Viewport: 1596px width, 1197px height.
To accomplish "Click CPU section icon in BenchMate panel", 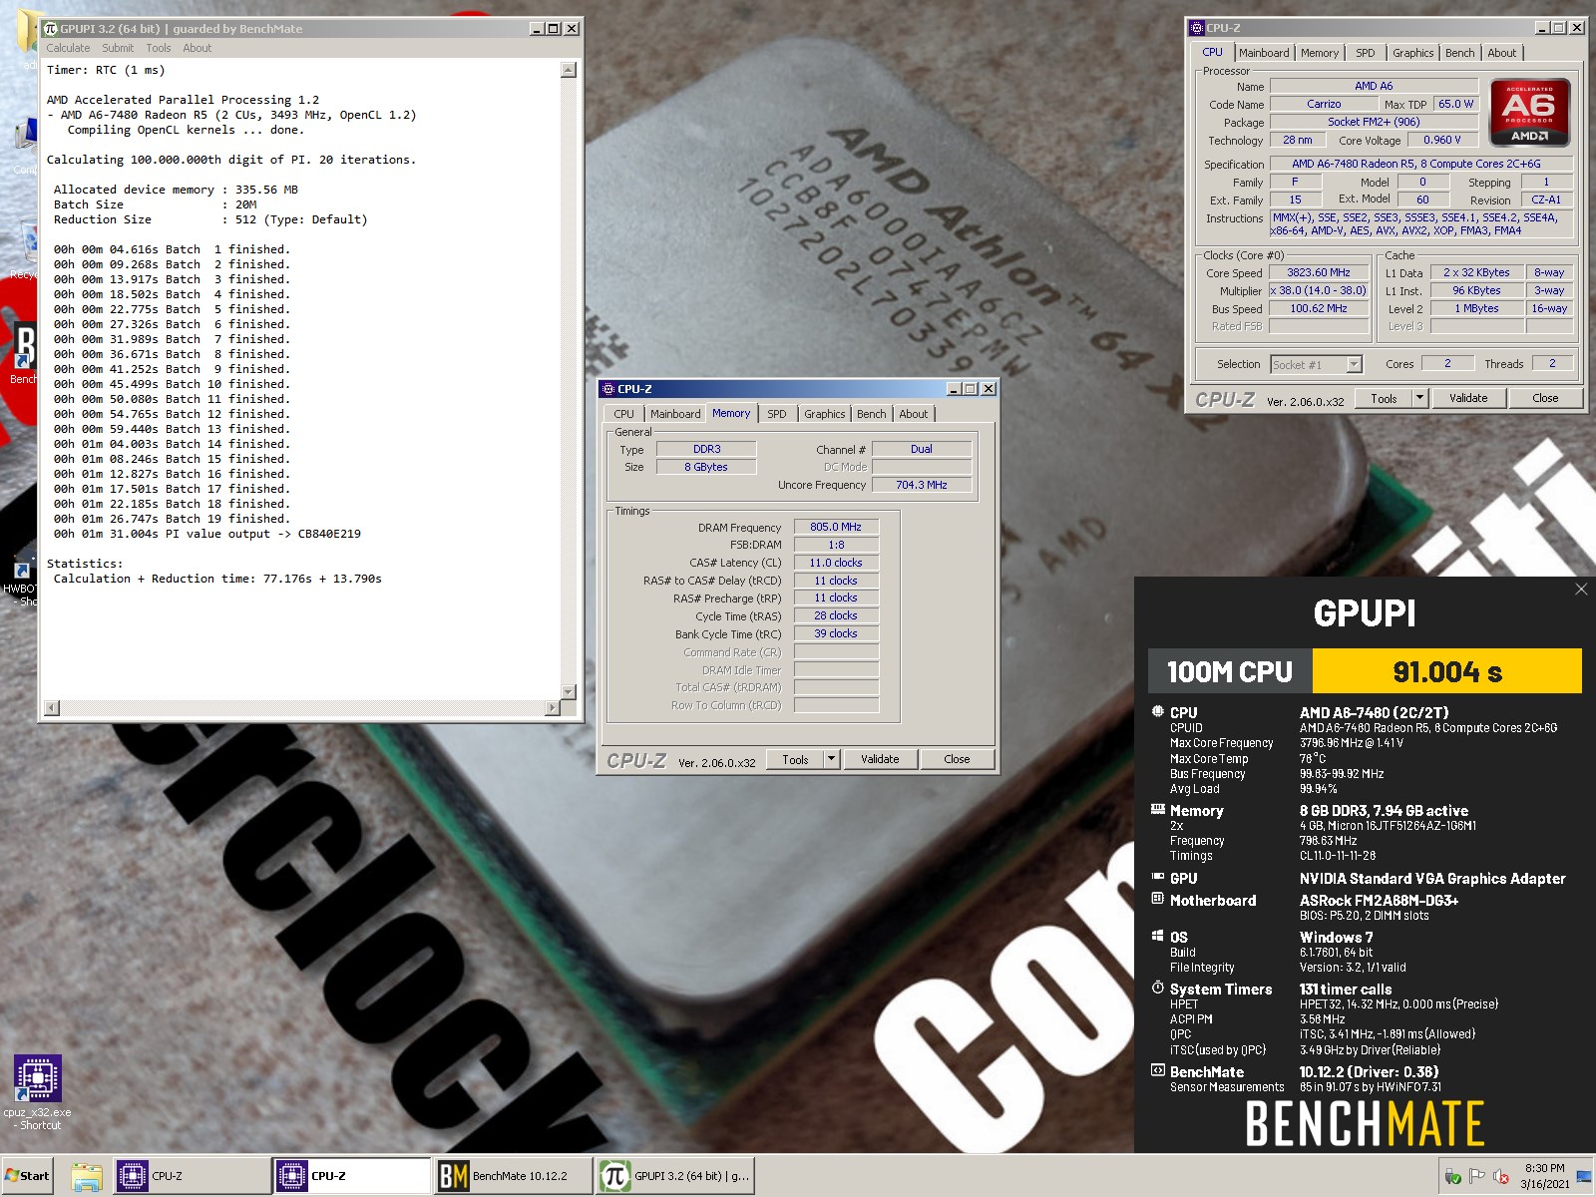I will pyautogui.click(x=1158, y=712).
